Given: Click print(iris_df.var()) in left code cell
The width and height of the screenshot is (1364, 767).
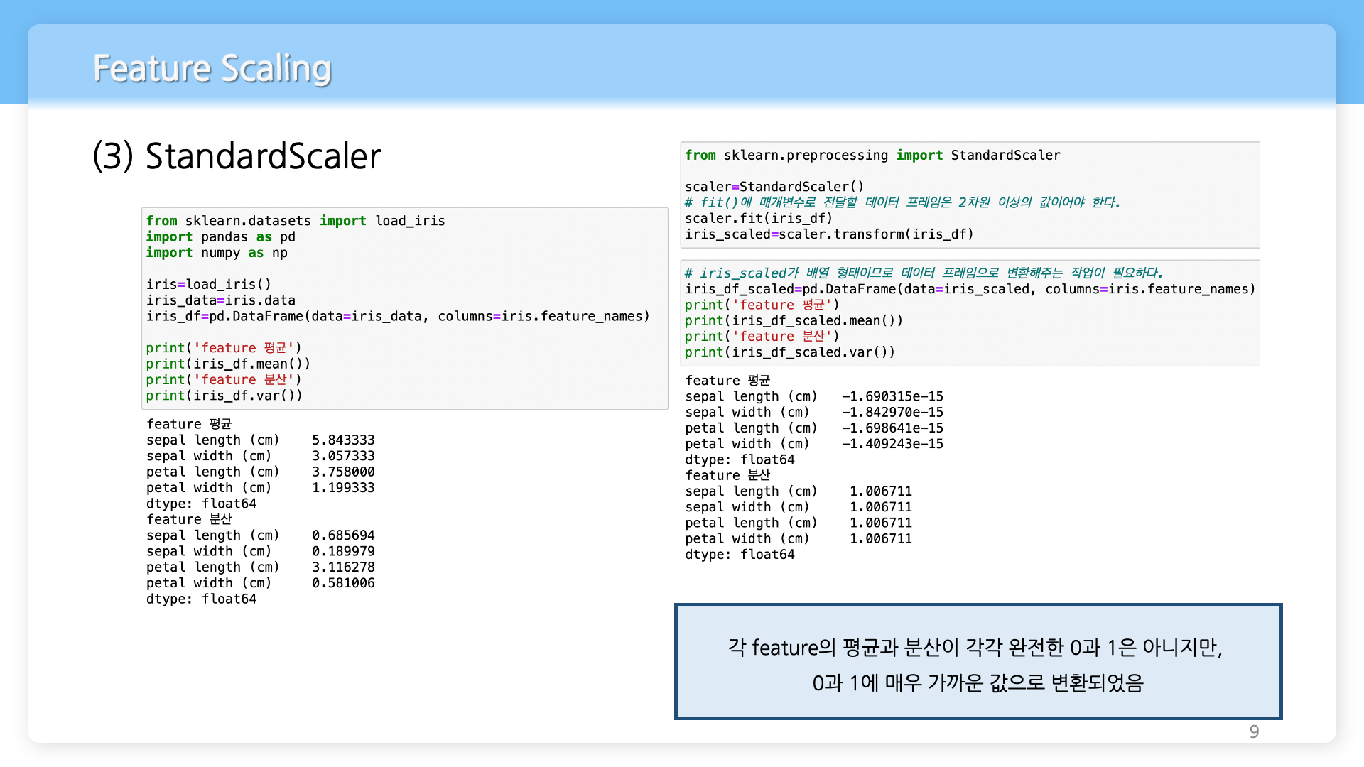Looking at the screenshot, I should pyautogui.click(x=224, y=396).
